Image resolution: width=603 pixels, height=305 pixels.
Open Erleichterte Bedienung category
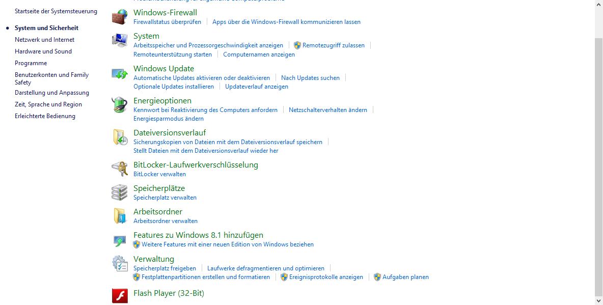[45, 116]
